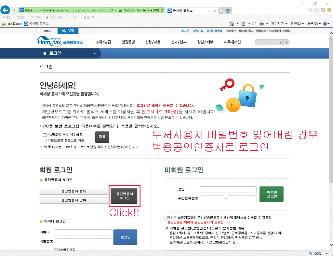Click the add to favorites bar star icon
Viewport: 333px width, 256px height.
coord(4,23)
